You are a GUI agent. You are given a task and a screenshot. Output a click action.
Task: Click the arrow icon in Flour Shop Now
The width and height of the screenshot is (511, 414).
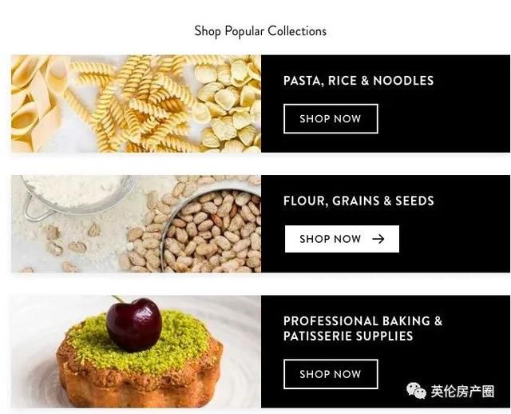[378, 239]
